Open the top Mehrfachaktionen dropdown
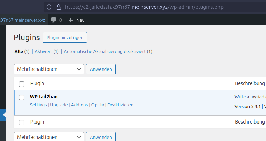The image size is (266, 141). (x=49, y=69)
